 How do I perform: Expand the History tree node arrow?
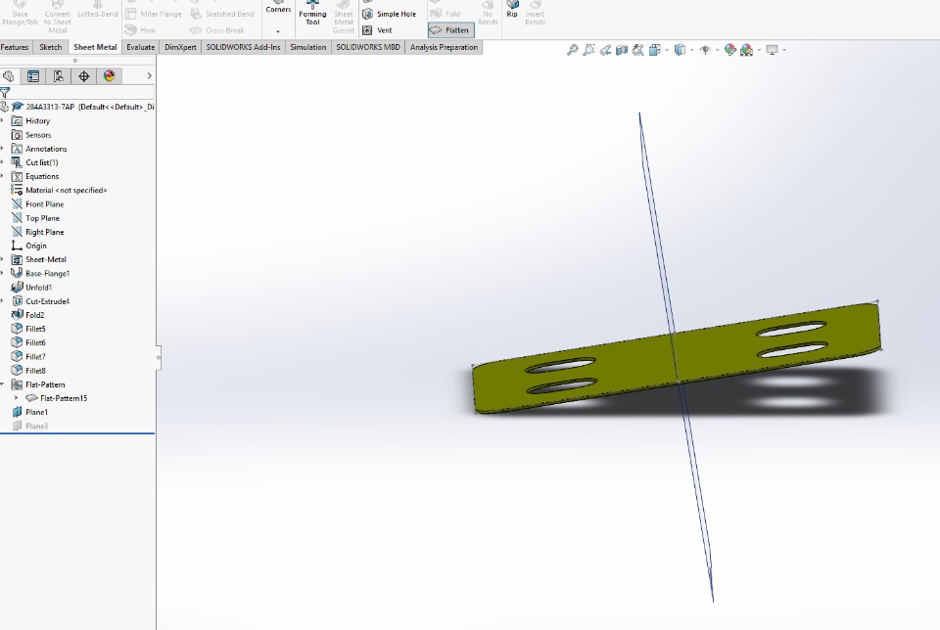pos(2,121)
